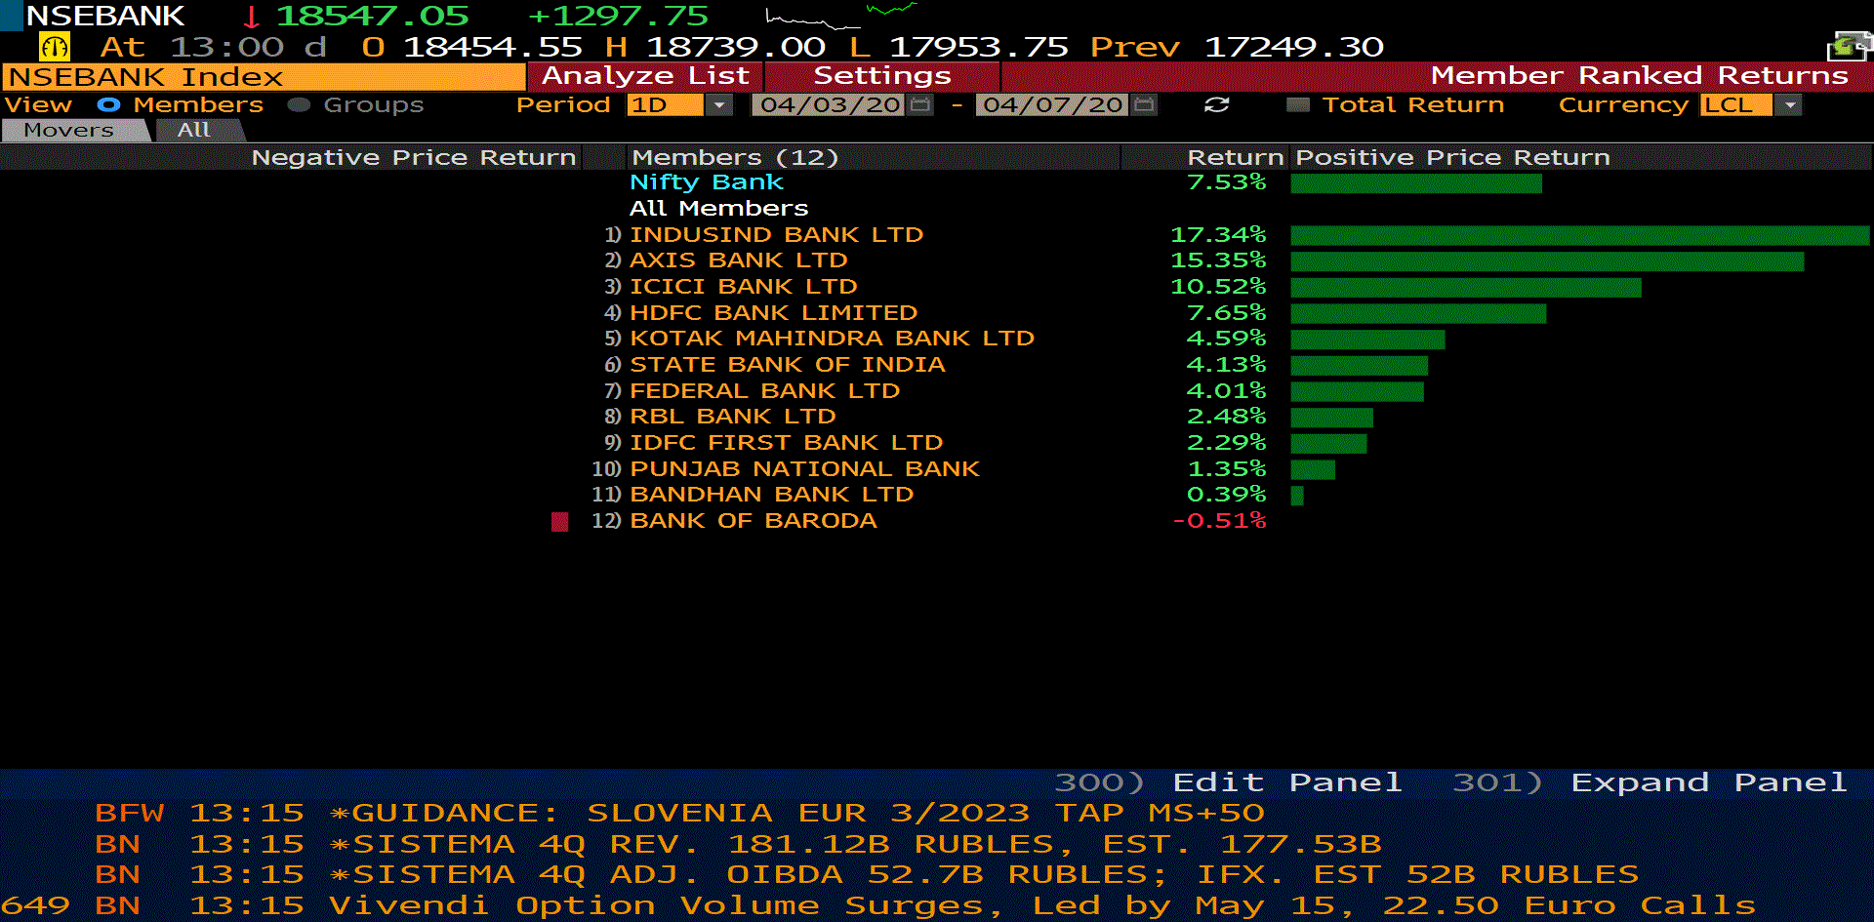The image size is (1874, 922).
Task: Switch to the Movers tab
Action: [70, 130]
